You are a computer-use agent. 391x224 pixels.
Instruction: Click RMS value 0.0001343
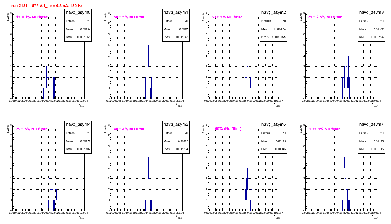click(181, 37)
